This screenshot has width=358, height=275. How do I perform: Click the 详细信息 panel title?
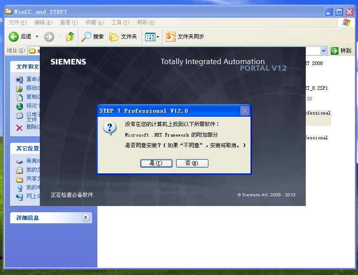pyautogui.click(x=27, y=218)
